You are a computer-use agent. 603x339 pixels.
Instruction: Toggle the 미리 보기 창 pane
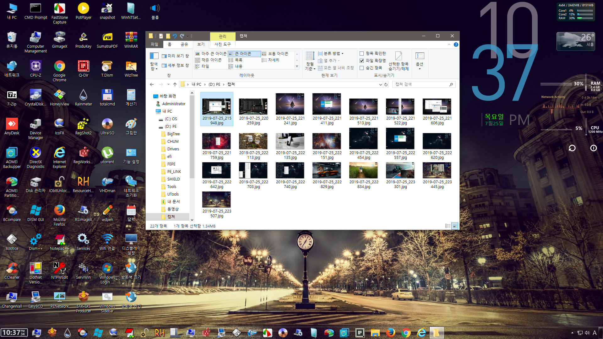pyautogui.click(x=175, y=56)
